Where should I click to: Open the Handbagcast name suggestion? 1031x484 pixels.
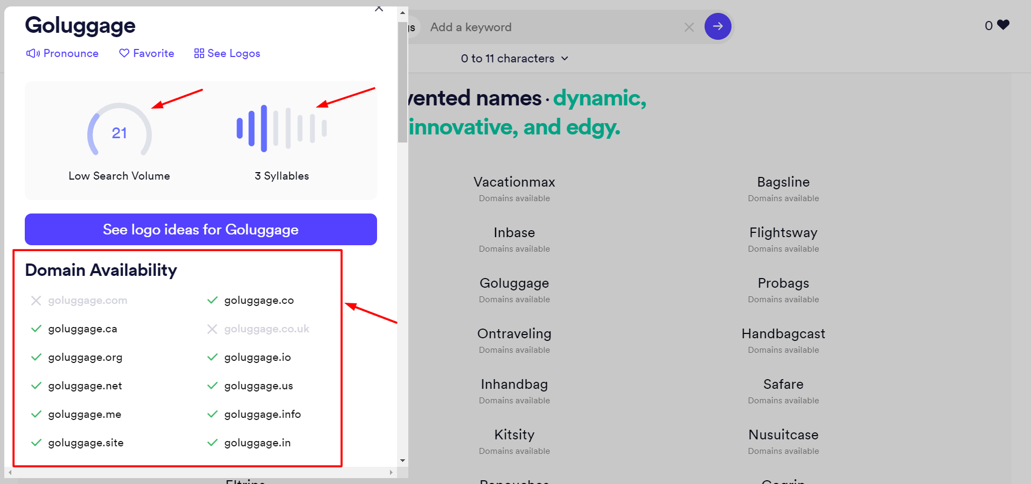tap(783, 334)
